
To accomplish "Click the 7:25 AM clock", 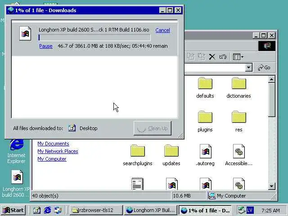I will (270, 210).
